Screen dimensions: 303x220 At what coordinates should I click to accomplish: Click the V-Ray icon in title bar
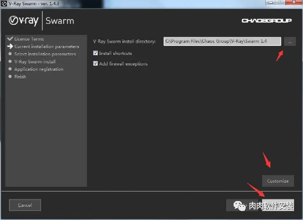coord(4,4)
